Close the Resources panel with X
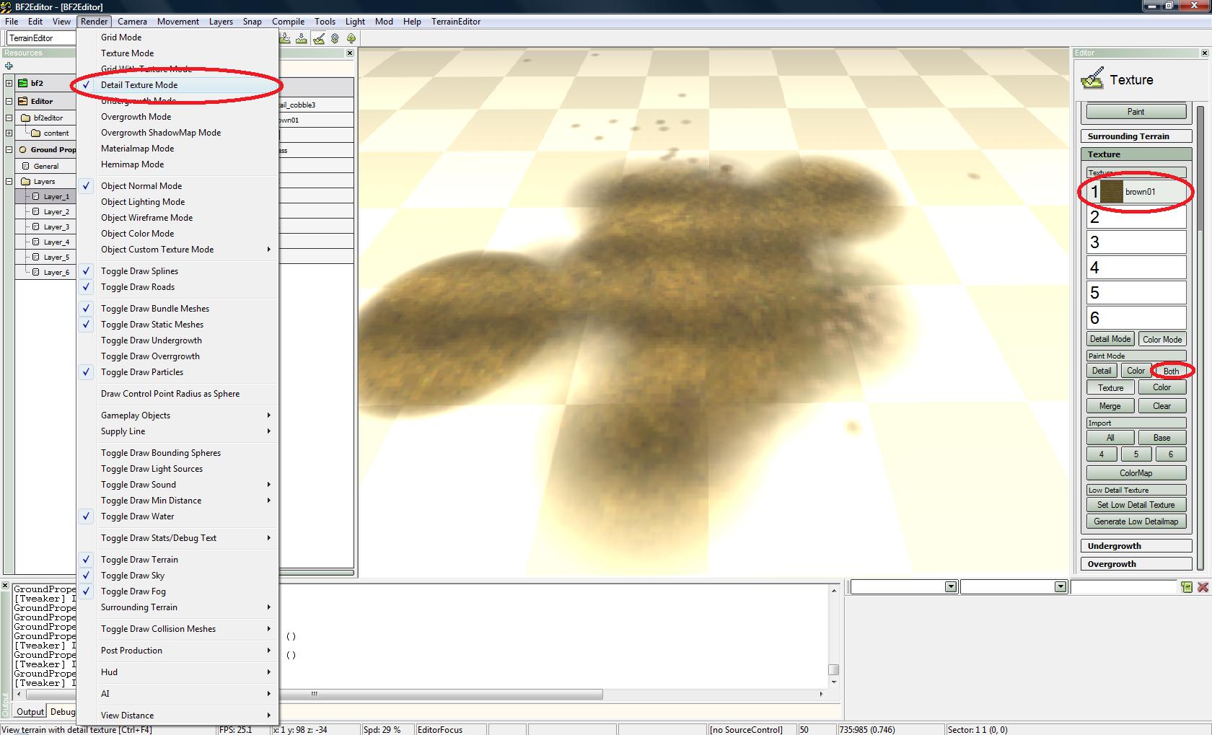This screenshot has height=735, width=1212. click(350, 53)
